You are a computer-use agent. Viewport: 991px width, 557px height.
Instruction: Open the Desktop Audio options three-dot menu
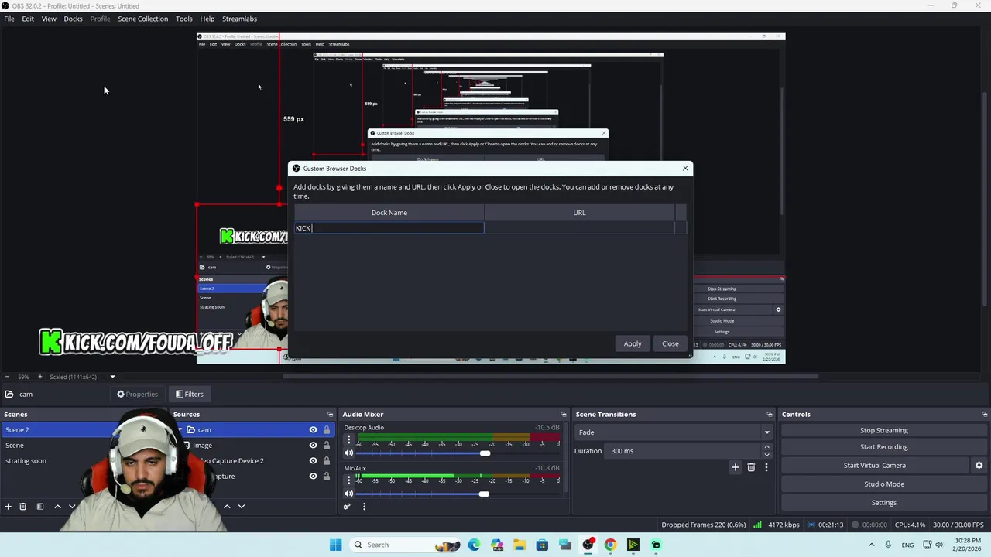point(349,439)
